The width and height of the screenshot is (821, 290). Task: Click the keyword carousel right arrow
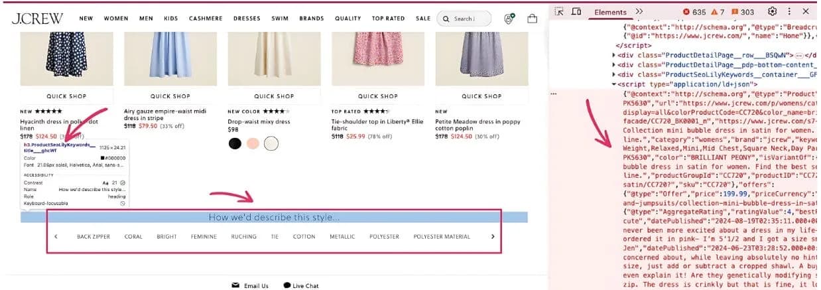tap(493, 236)
